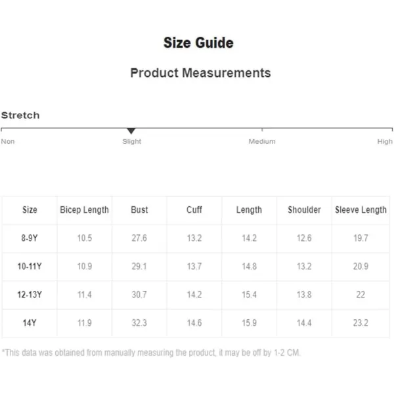This screenshot has width=394, height=394.
Task: Click the Cuff column header
Action: (x=194, y=210)
